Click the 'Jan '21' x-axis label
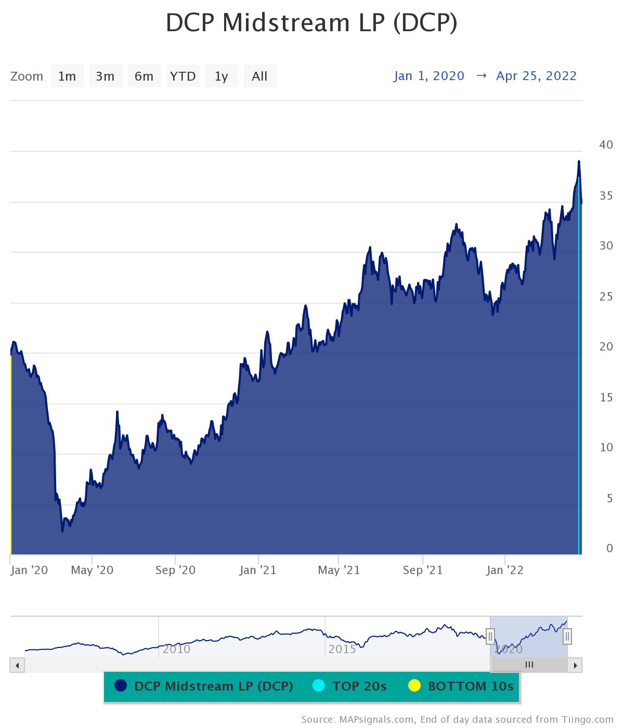This screenshot has height=728, width=624. pyautogui.click(x=258, y=570)
